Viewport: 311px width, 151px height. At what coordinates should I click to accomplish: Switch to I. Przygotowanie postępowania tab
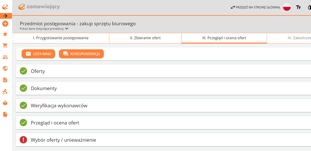[x=61, y=38]
